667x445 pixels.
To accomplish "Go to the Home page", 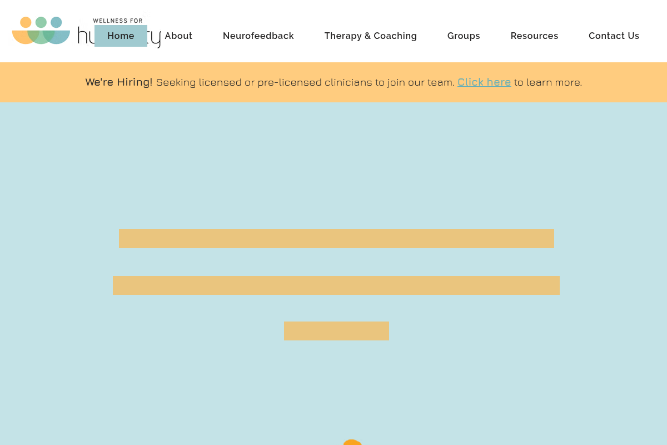I will pos(121,36).
